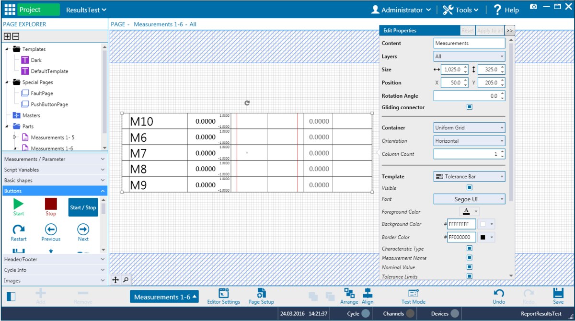Uncheck the Visible checkbox
Image resolution: width=575 pixels, height=321 pixels.
pos(469,188)
